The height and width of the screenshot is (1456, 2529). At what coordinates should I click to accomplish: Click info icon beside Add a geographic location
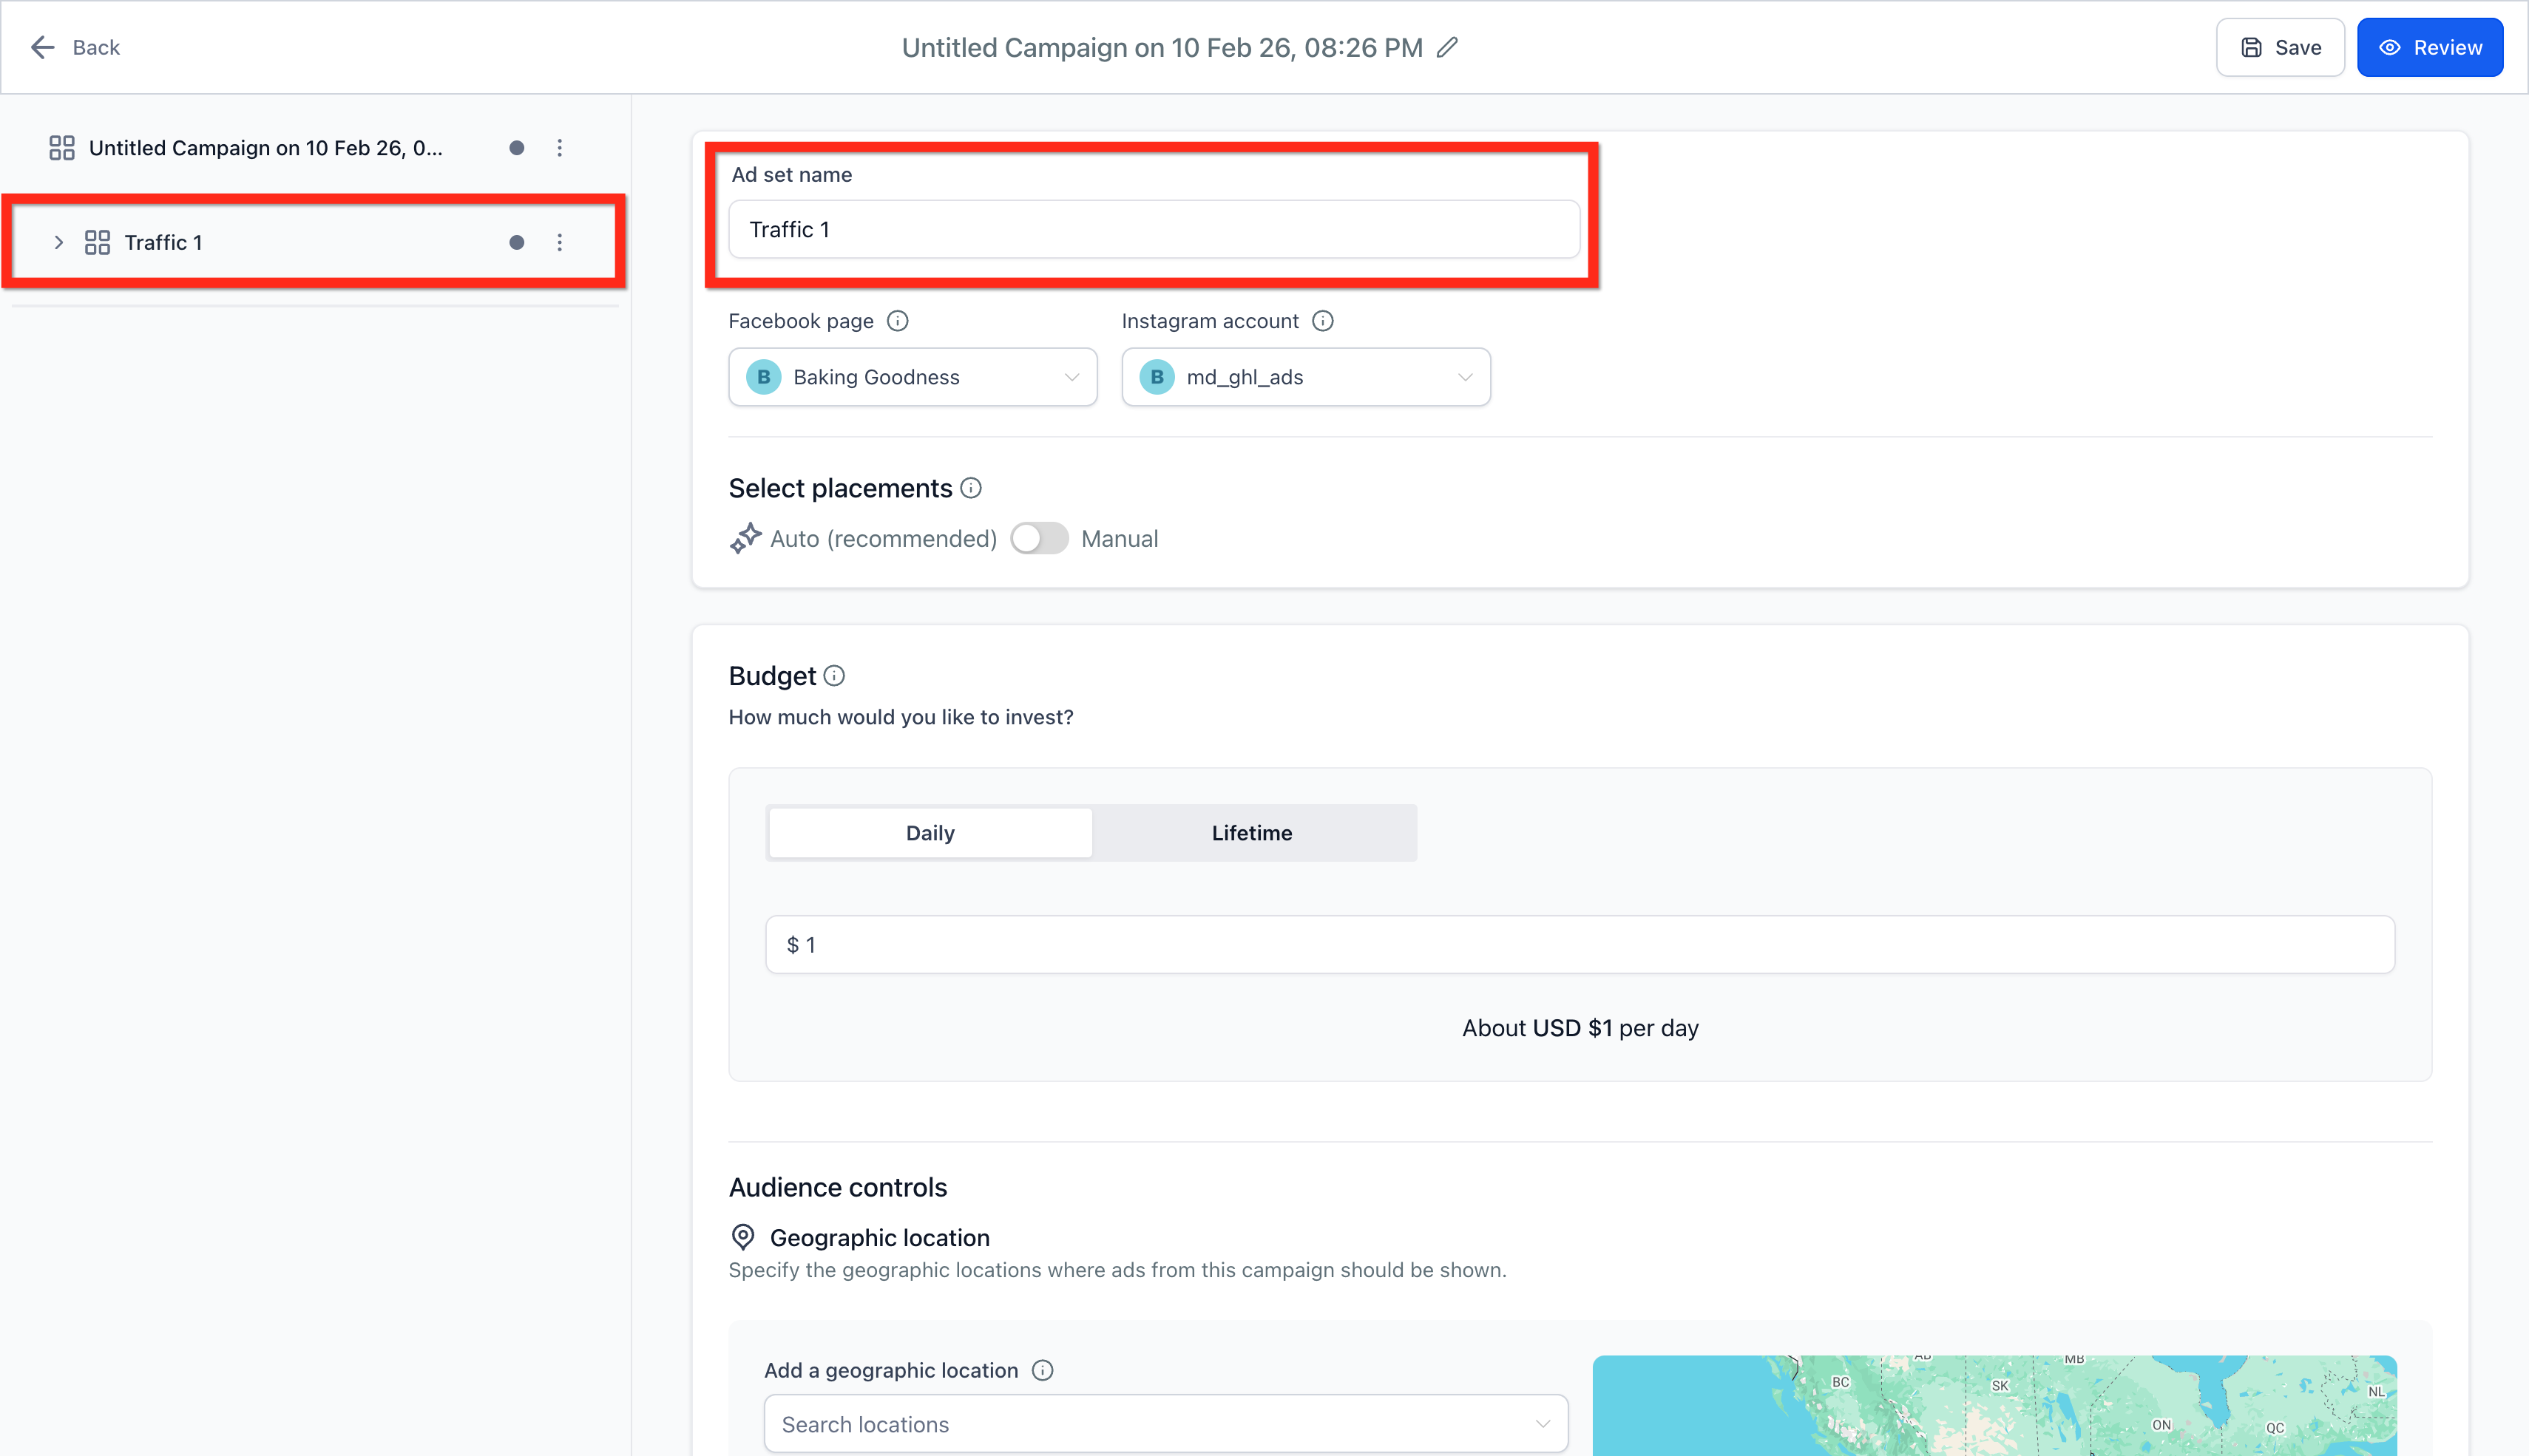[1043, 1370]
